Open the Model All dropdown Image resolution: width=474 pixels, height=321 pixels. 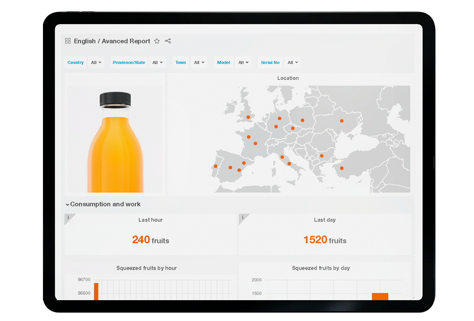[x=243, y=63]
